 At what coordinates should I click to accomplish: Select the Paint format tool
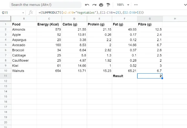[108, 5]
